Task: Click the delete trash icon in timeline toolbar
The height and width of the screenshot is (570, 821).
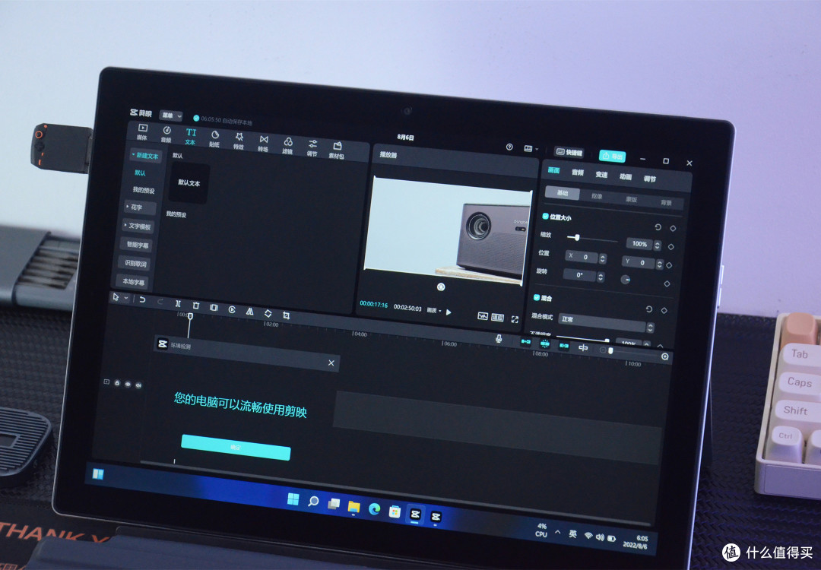Action: point(196,306)
